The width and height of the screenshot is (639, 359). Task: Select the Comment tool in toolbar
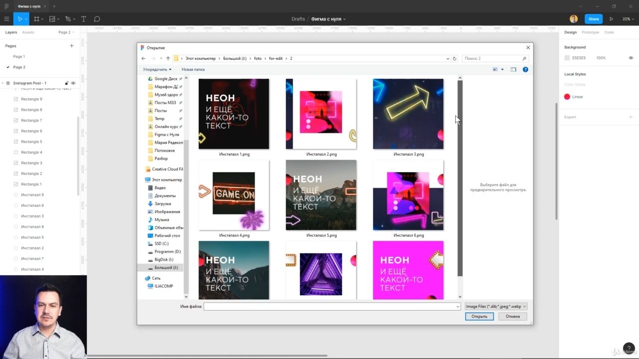pos(97,19)
